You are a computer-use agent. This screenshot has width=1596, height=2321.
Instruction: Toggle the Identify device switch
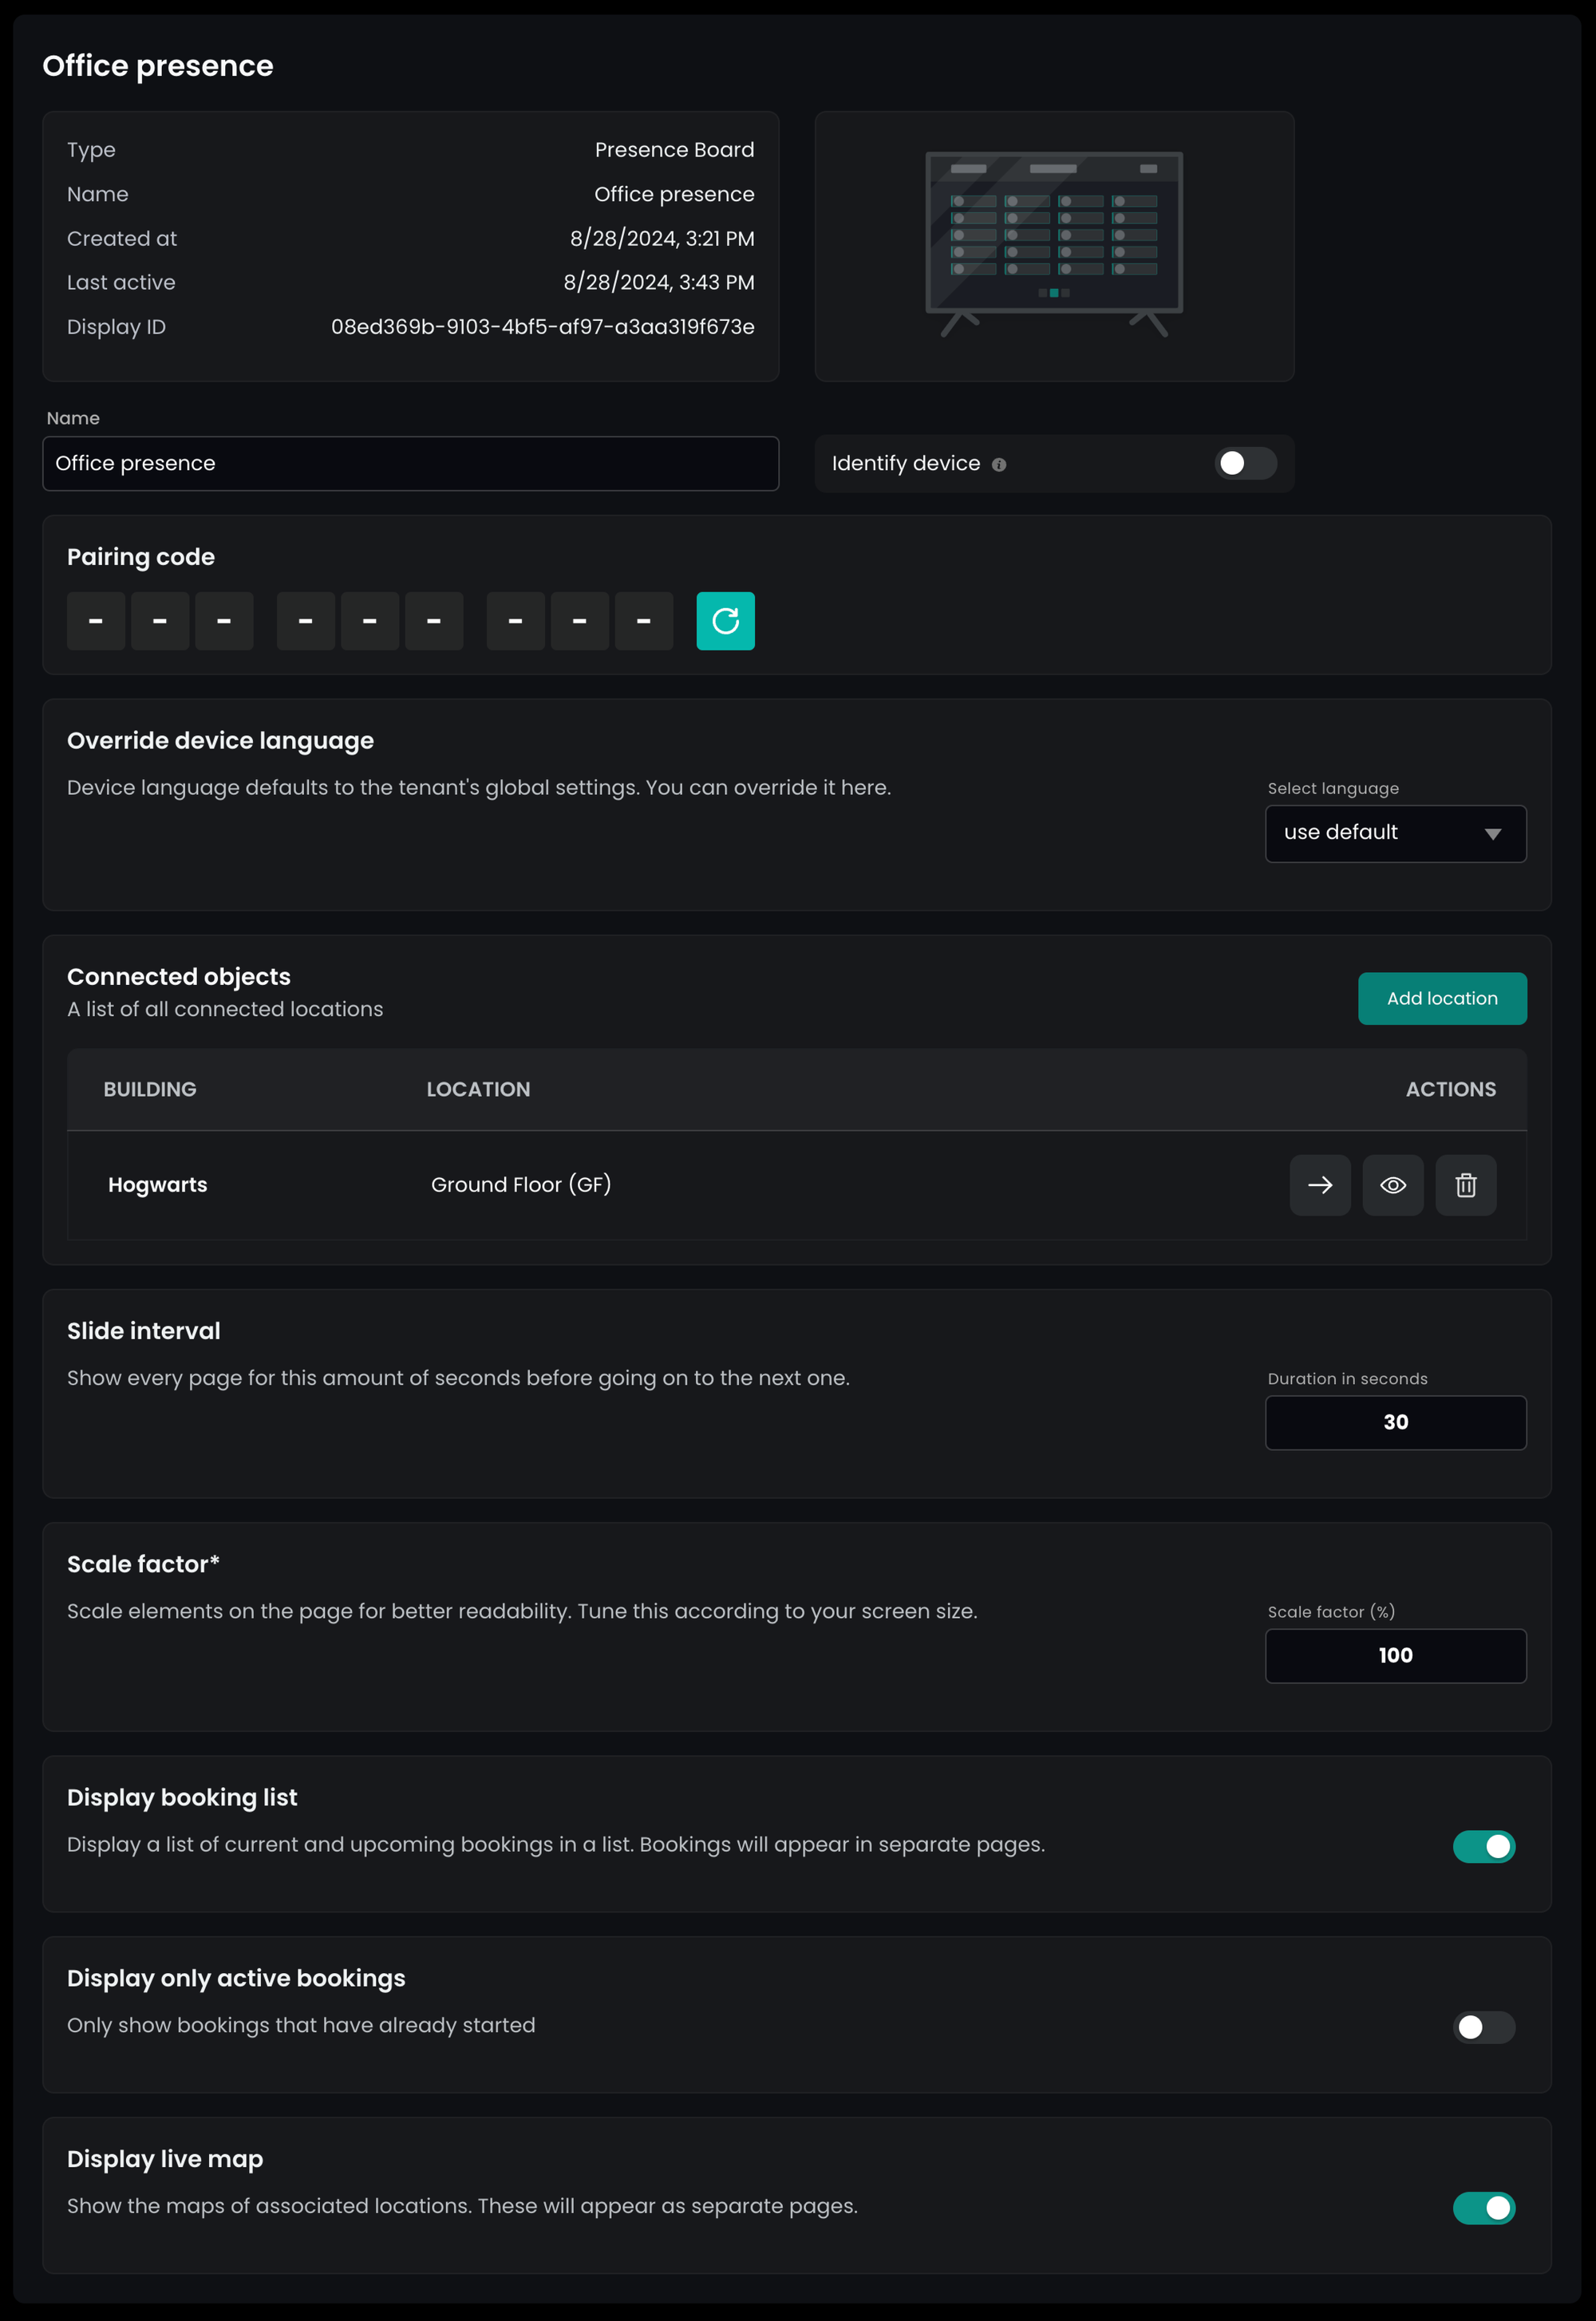coord(1244,463)
